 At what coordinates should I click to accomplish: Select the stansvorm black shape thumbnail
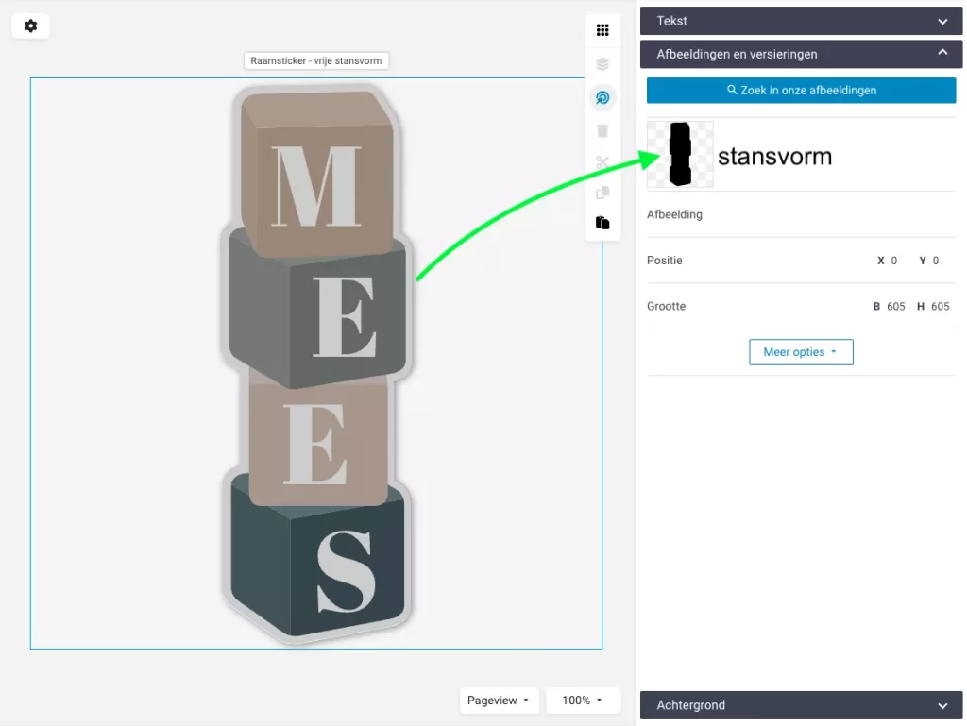[x=680, y=155]
